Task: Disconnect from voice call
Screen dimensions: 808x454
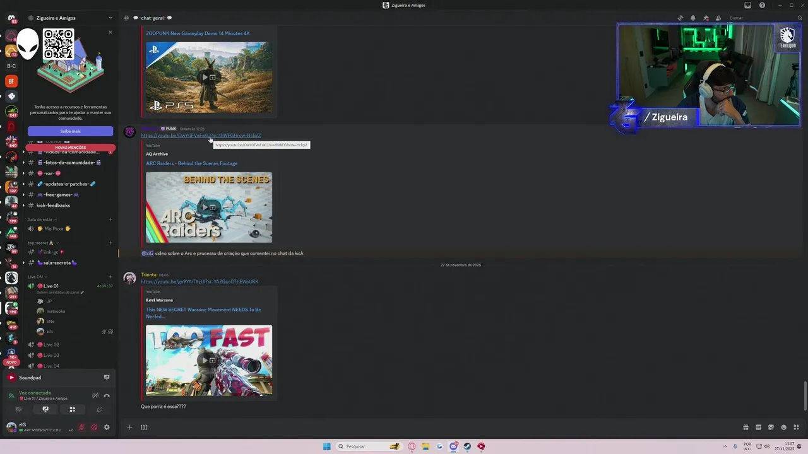Action: (x=107, y=395)
